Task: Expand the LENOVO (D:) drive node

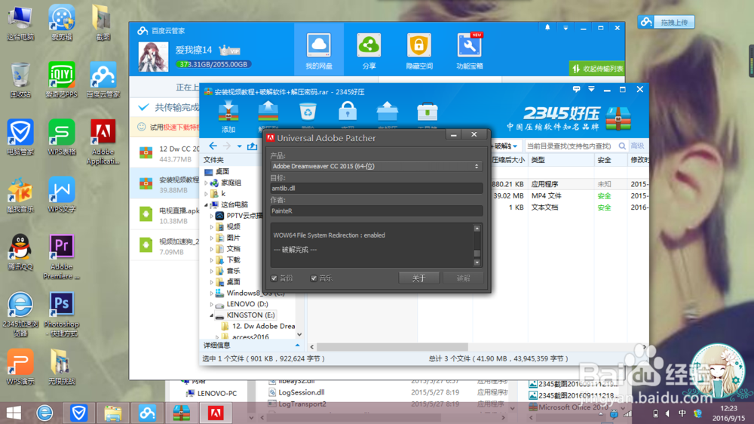Action: click(x=212, y=304)
